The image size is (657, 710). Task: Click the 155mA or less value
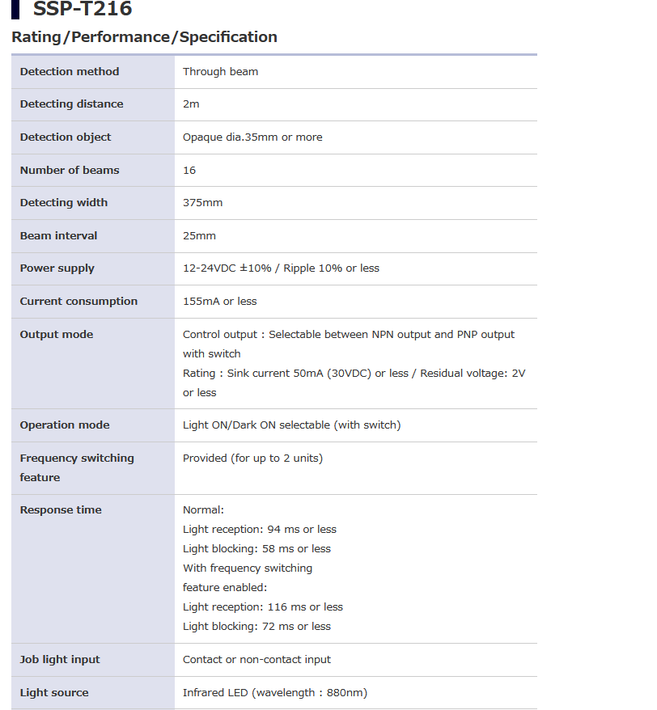[x=219, y=302]
